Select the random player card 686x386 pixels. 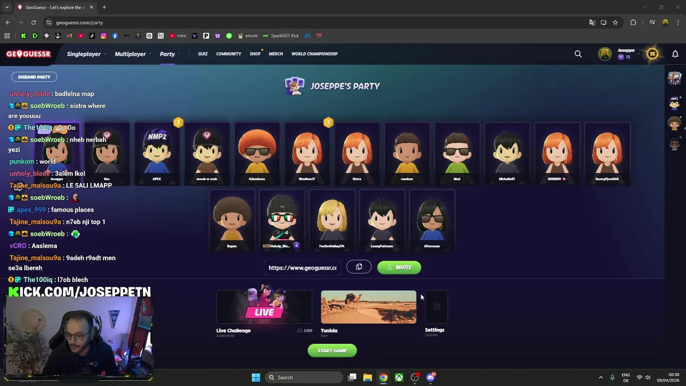click(x=407, y=154)
